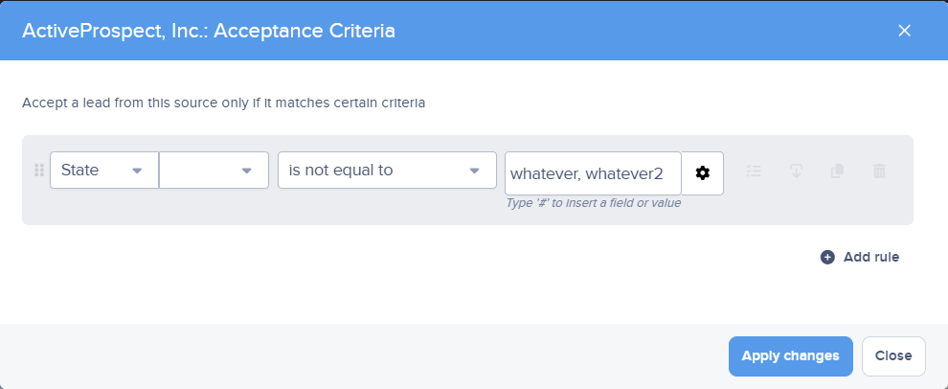
Task: Delete the rule using the trash icon
Action: 879,171
